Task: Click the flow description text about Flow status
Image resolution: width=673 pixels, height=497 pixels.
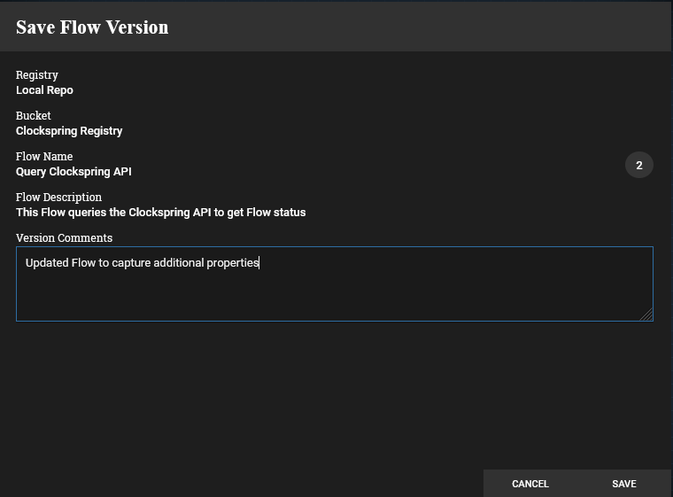Action: tap(161, 213)
